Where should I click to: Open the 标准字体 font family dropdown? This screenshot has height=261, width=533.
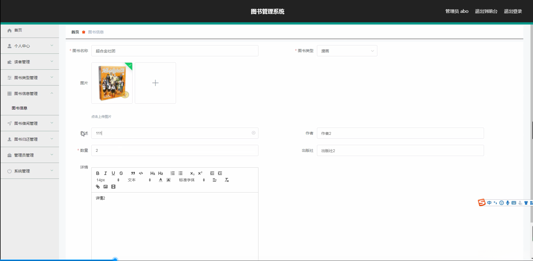point(192,180)
